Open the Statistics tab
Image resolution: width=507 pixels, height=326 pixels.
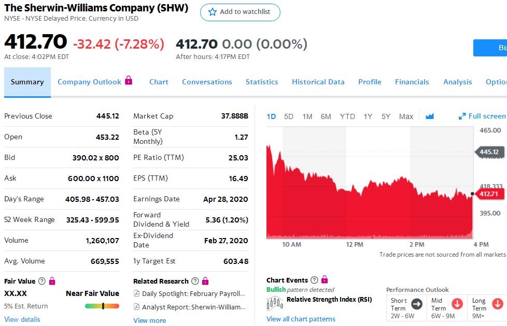(x=262, y=82)
